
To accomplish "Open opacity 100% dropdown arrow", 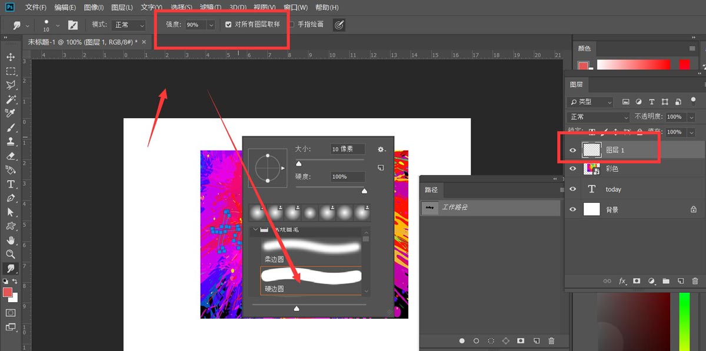I will pyautogui.click(x=691, y=117).
